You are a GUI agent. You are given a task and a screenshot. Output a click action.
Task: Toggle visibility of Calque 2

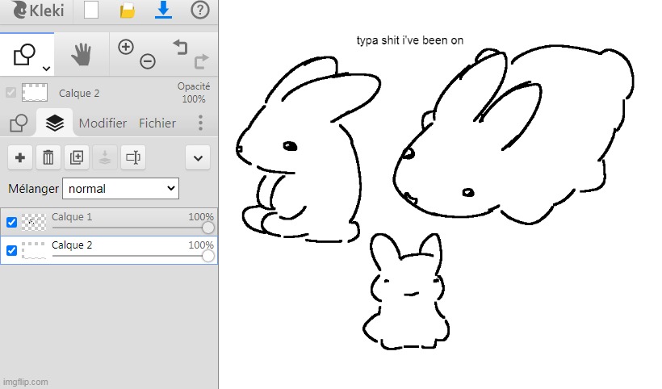pos(12,250)
